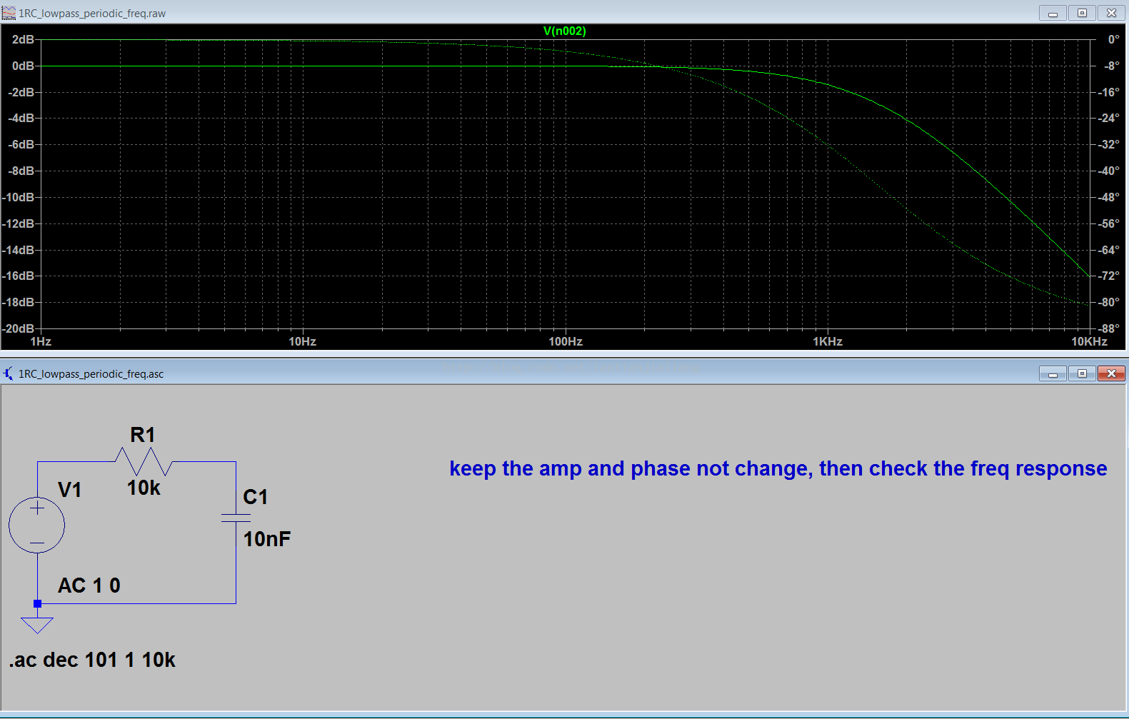The height and width of the screenshot is (719, 1129).
Task: Click the ground symbol in schematic
Action: point(37,625)
